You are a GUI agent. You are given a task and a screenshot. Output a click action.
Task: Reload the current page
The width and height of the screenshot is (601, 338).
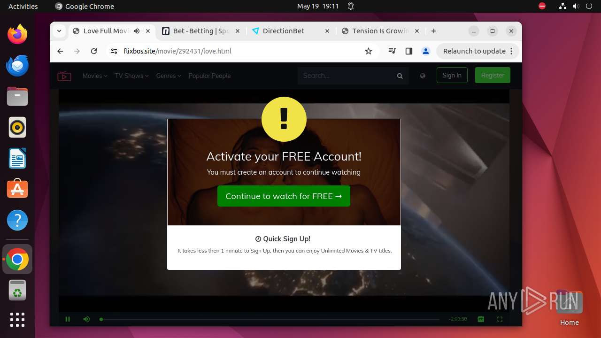[x=94, y=51]
